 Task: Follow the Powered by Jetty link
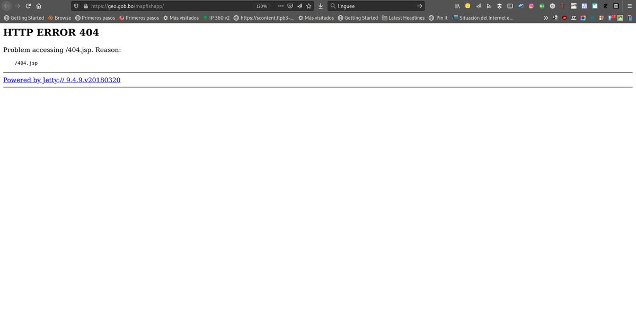[x=61, y=80]
